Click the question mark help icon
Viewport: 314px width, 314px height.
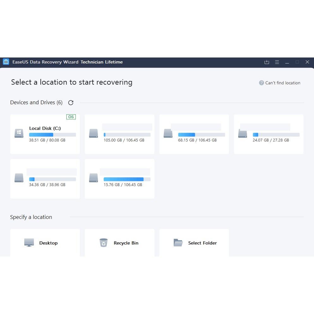coord(261,83)
